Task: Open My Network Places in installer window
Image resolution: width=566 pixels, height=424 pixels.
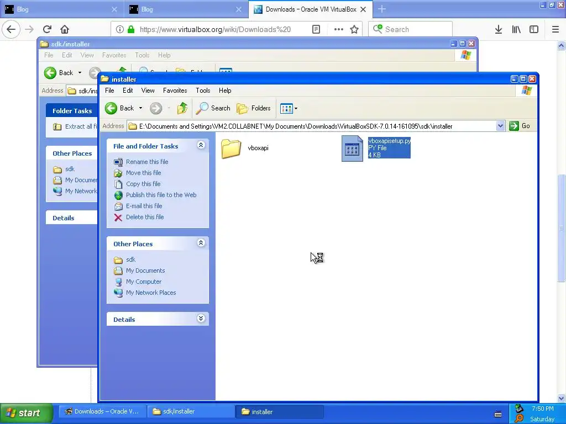Action: pos(151,293)
